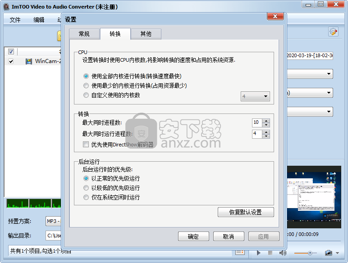Switch to the 常规 tab
Image resolution: width=348 pixels, height=263 pixels.
[x=84, y=34]
